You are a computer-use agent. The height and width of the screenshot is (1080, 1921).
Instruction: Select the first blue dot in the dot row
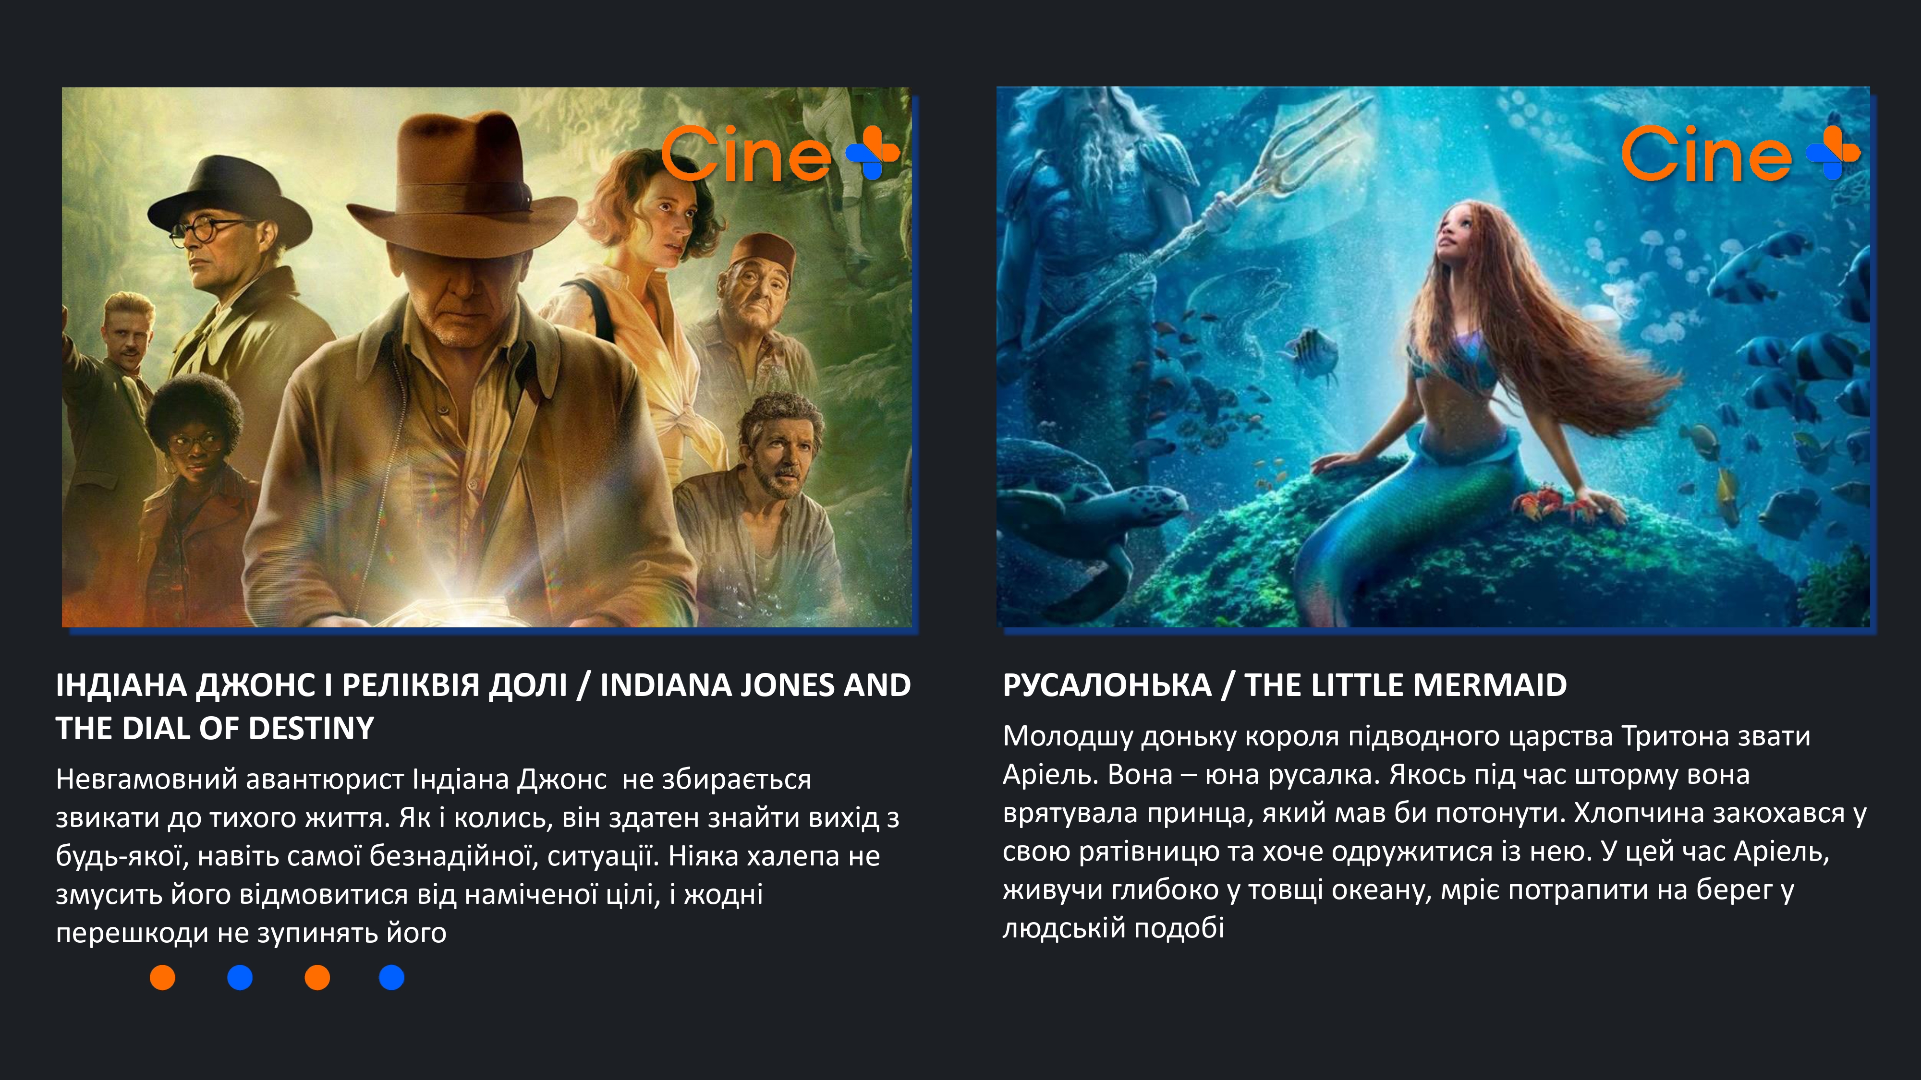pyautogui.click(x=240, y=977)
